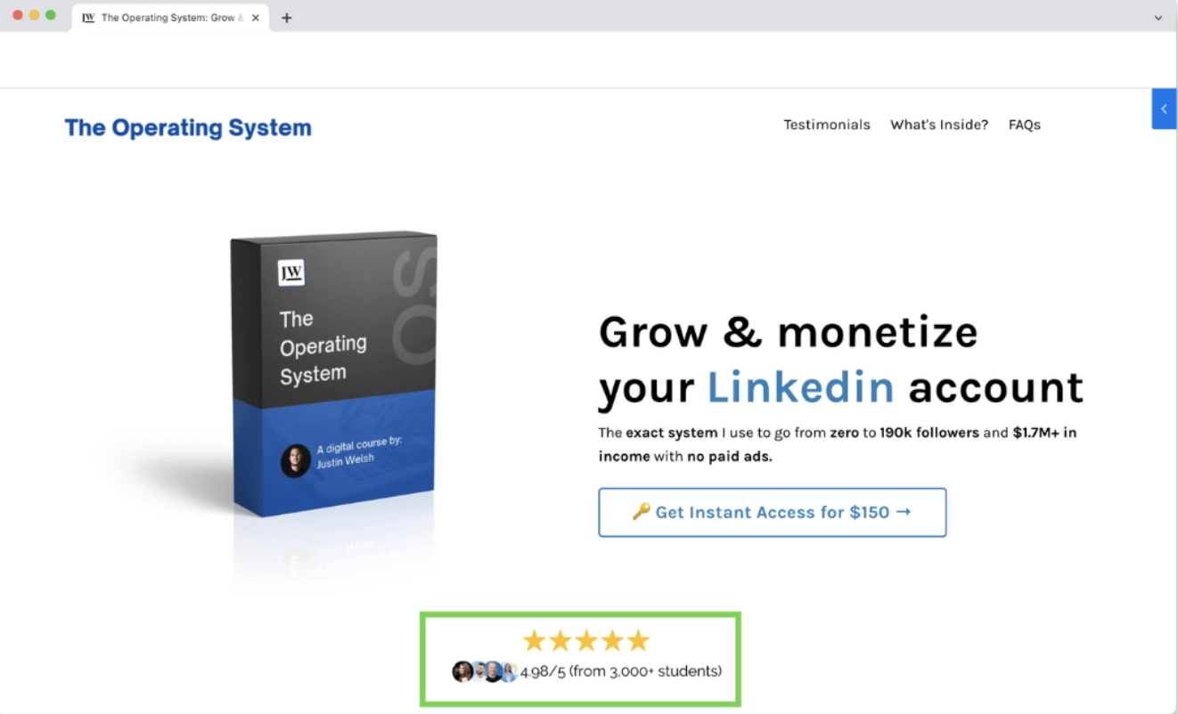Click 'What's Inside?' navigation link

(x=938, y=125)
